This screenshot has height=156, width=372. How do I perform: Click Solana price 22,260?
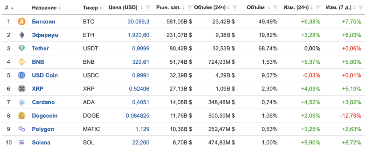coord(141,143)
